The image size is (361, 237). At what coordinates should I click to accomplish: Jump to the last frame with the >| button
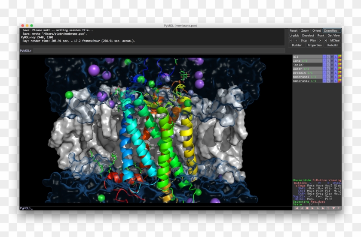(x=326, y=40)
